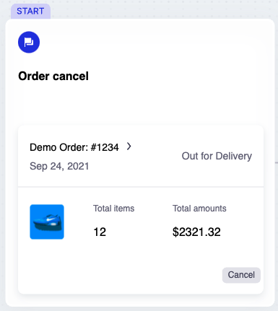Open the Demo Order: #1234 link

pos(74,147)
